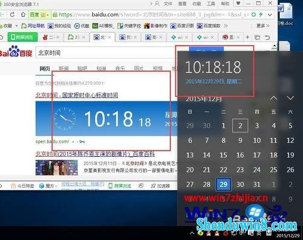This screenshot has width=303, height=240.
Task: Open the 工具 menu
Action: pyautogui.click(x=211, y=4)
